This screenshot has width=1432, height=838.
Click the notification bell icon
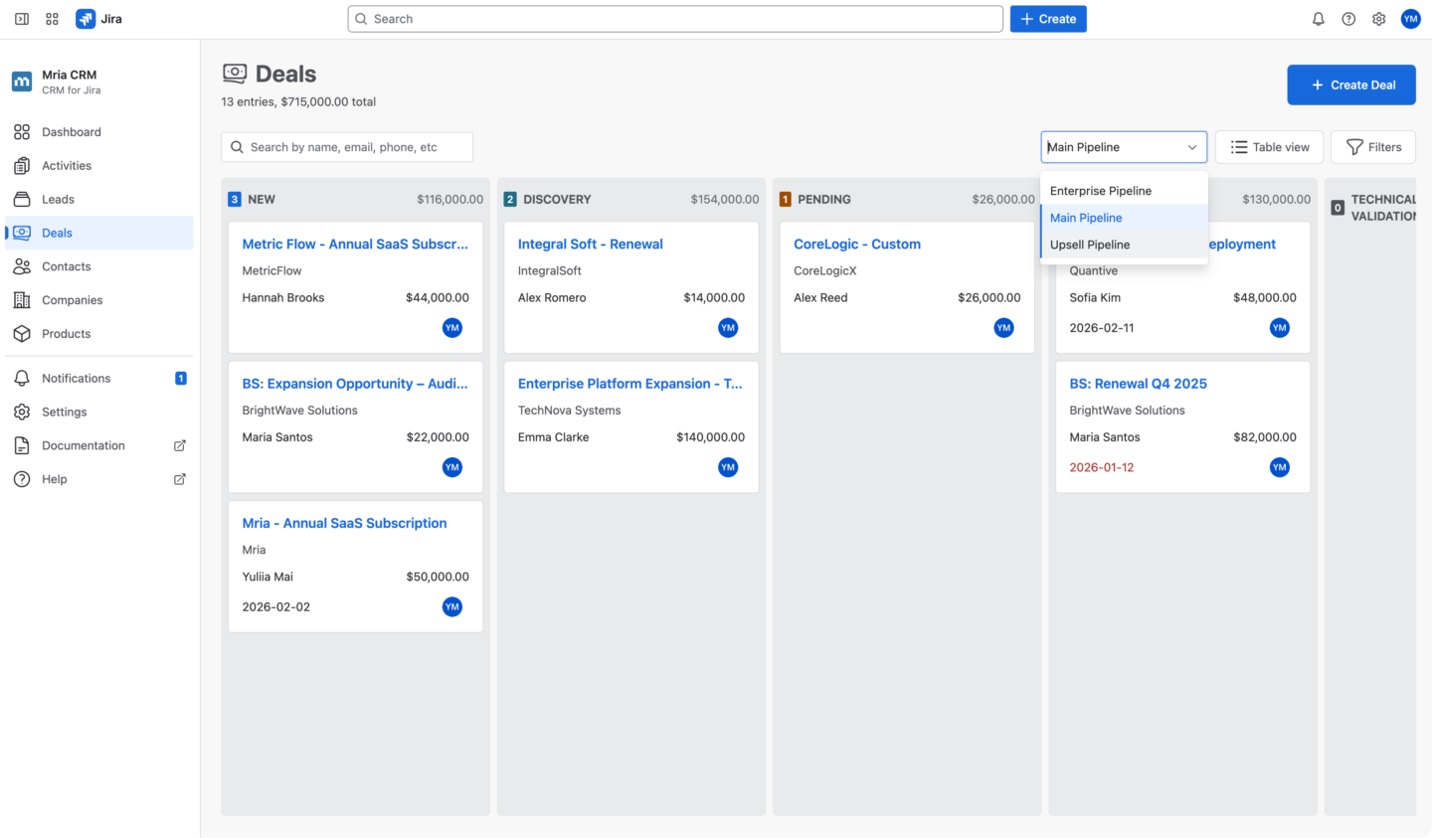1318,18
